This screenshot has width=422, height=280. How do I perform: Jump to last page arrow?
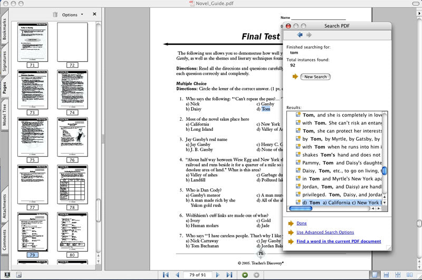click(x=229, y=275)
